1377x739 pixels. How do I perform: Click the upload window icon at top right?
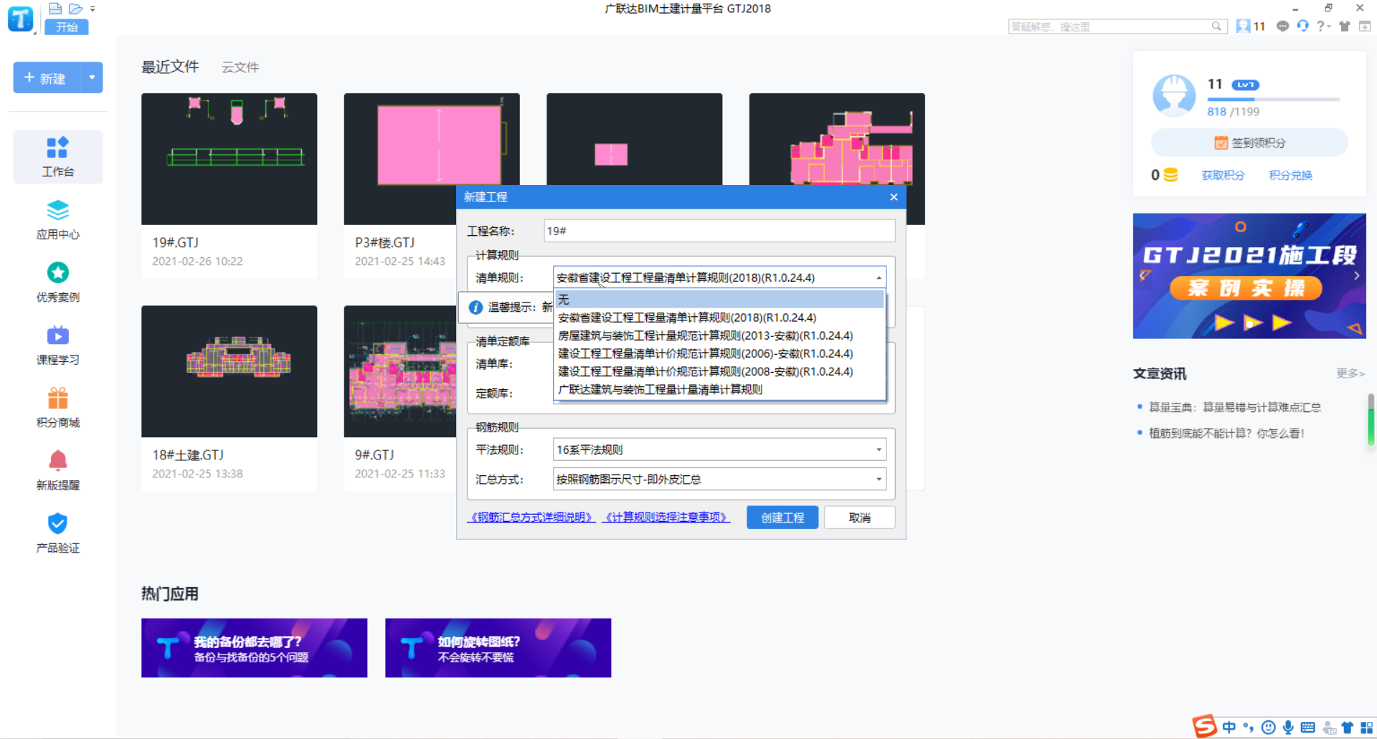tap(1365, 27)
